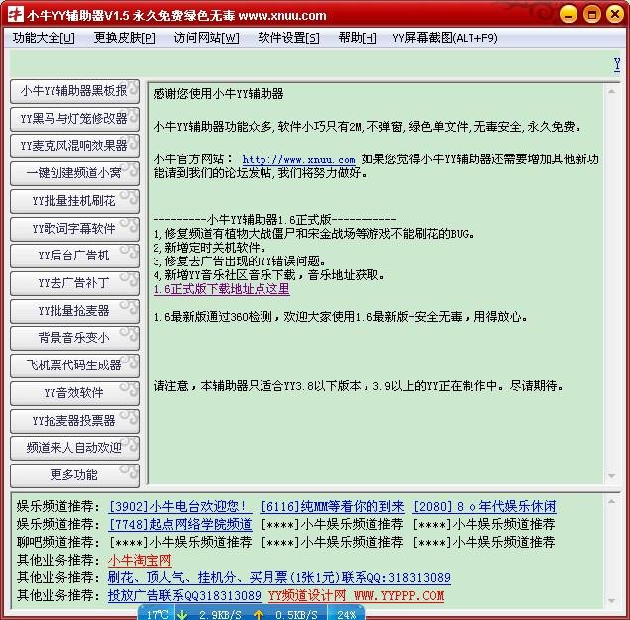This screenshot has height=620, width=630.
Task: Close the 小牛YY辅助器 window
Action: (615, 15)
